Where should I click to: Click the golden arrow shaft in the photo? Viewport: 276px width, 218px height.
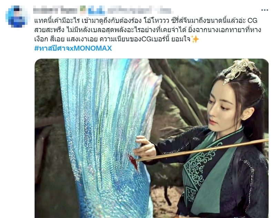[x=203, y=150]
